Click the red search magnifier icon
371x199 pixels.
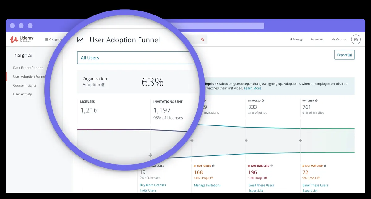coord(203,40)
